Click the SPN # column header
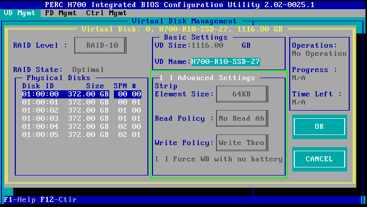 (125, 86)
